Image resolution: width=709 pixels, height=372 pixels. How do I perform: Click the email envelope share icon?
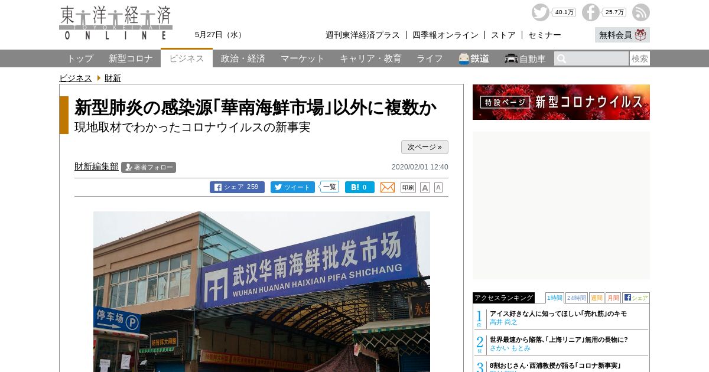coord(388,187)
